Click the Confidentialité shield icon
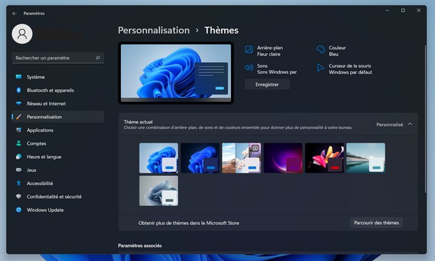The image size is (435, 261). pyautogui.click(x=18, y=196)
